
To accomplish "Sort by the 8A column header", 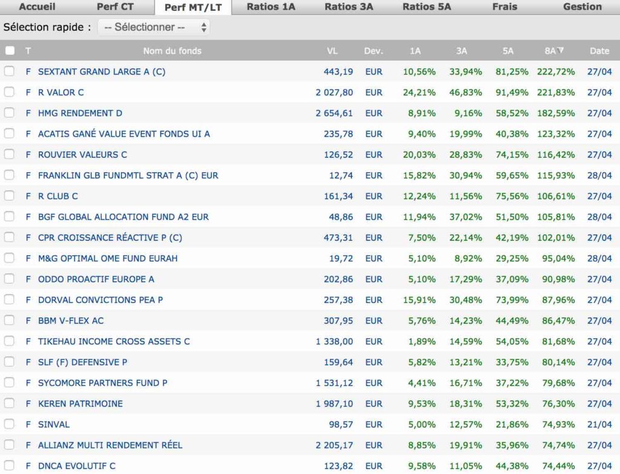I will coord(554,51).
